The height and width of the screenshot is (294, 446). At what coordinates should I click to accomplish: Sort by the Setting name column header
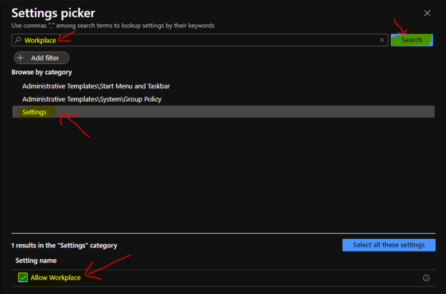point(36,261)
